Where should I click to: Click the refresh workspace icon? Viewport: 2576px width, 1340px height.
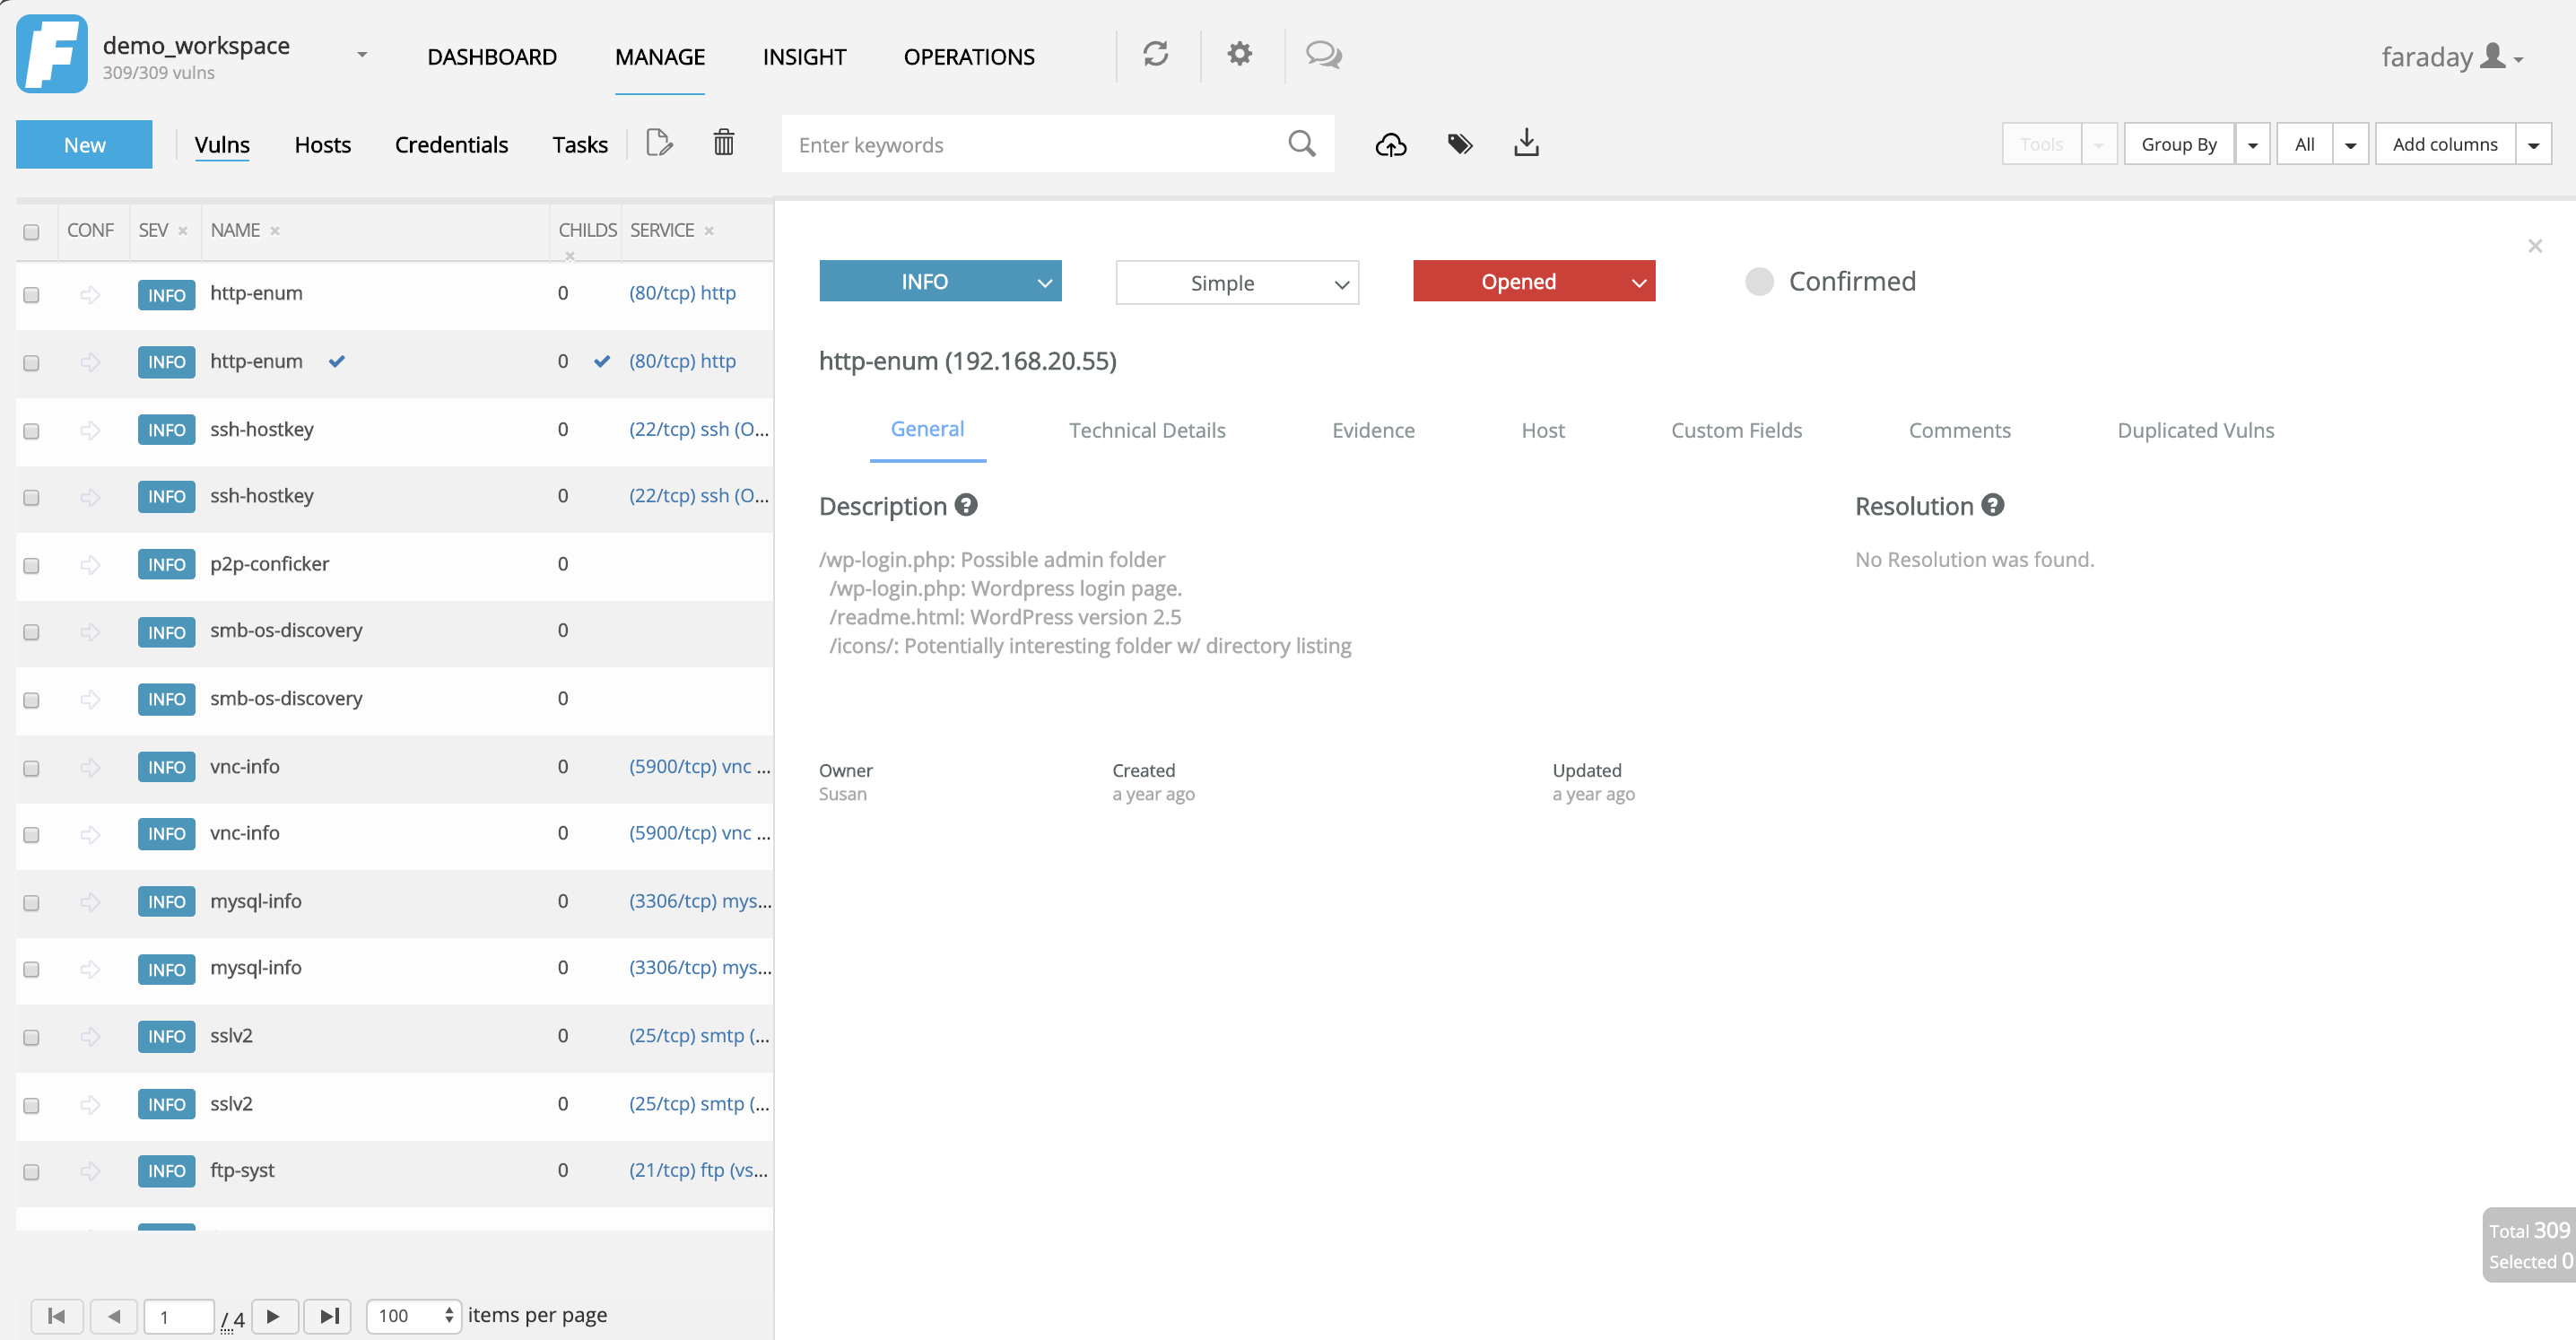tap(1155, 54)
